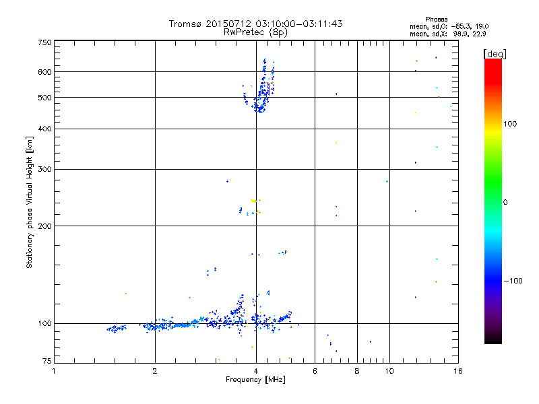Screen dimensions: 539x404
Task: Click the y-axis tick label '100'
Action: 44,324
